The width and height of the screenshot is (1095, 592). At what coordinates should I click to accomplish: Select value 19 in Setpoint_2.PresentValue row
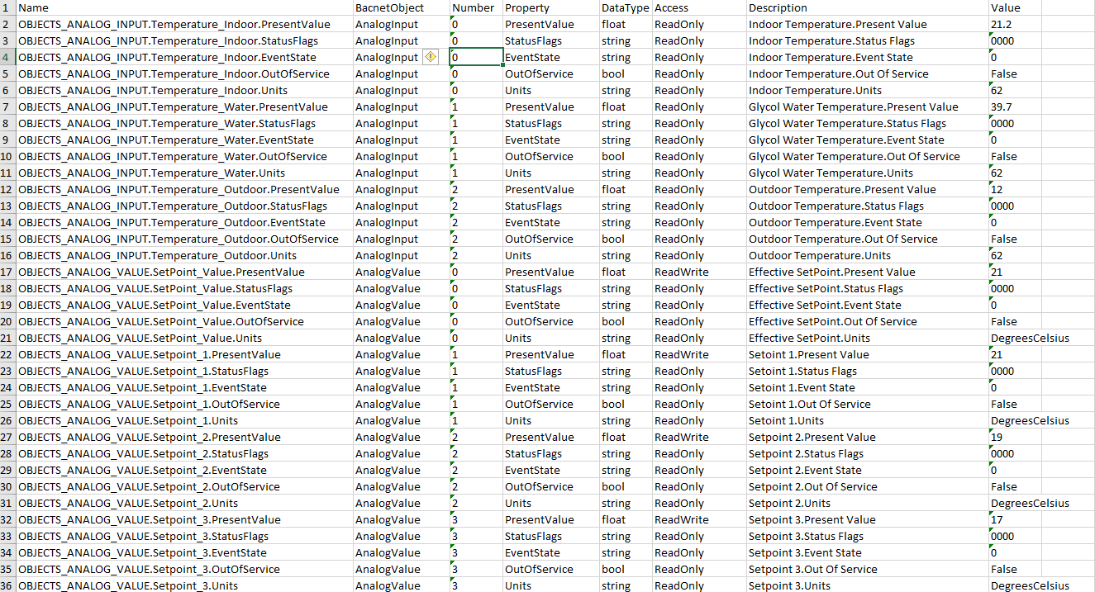[x=1014, y=437]
